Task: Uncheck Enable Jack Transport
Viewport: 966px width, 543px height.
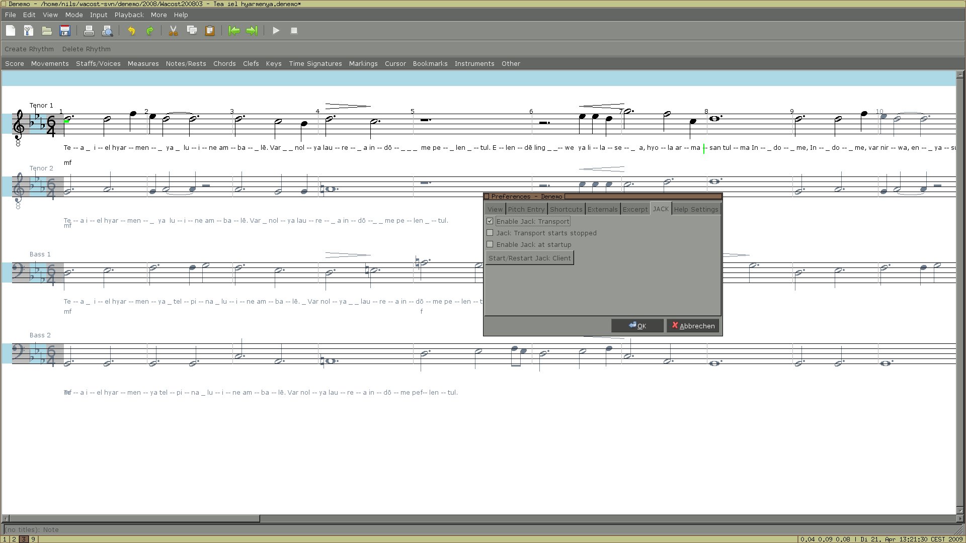Action: pos(490,221)
